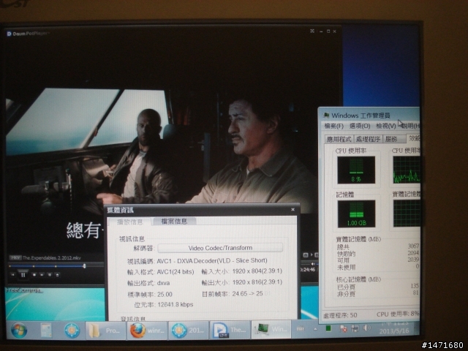Open the 檢視(V) menu in Task Manager
468x351 pixels.
coord(386,126)
